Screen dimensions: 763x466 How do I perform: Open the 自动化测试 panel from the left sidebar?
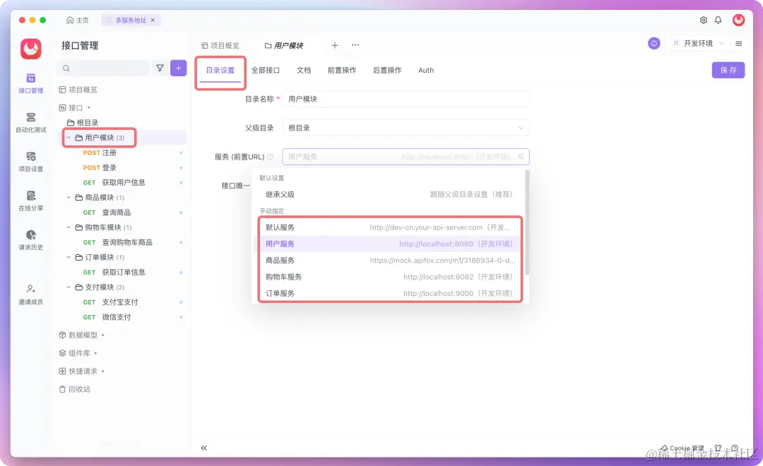click(x=30, y=124)
